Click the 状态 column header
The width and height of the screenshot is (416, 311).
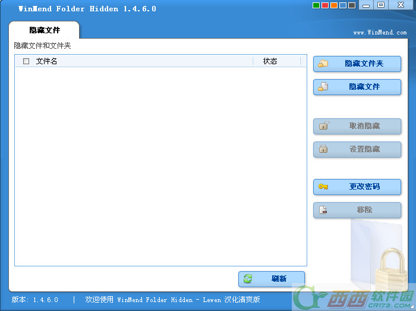tap(270, 61)
